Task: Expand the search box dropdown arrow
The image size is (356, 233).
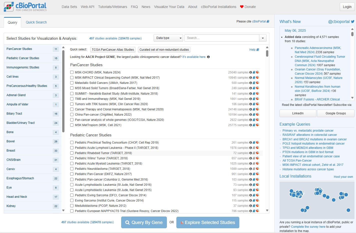Action: point(263,38)
